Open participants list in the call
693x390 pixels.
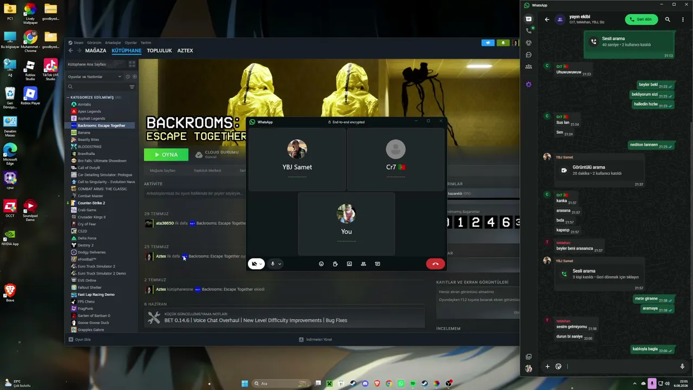pos(363,264)
